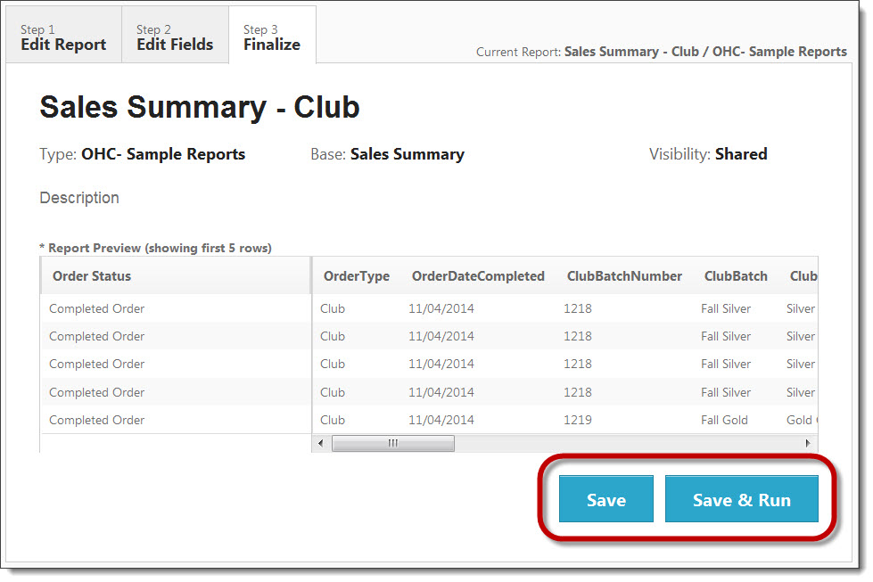The width and height of the screenshot is (873, 582).
Task: Select the Order Status column header
Action: point(90,276)
